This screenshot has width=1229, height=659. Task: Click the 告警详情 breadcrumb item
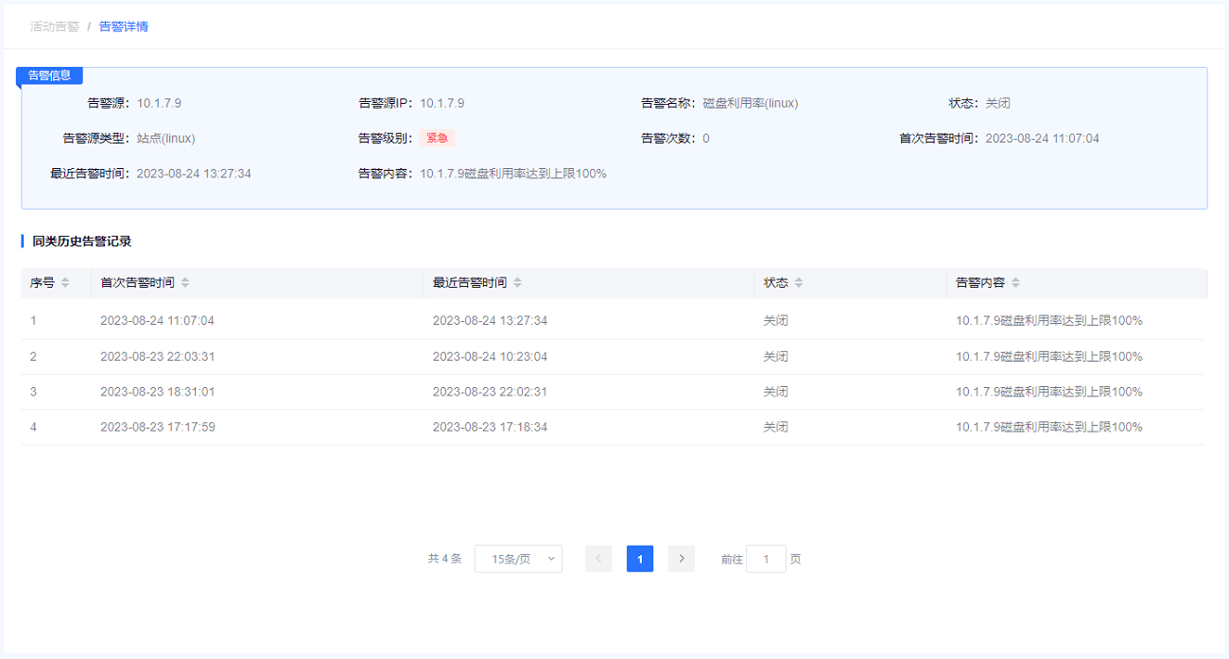(124, 26)
